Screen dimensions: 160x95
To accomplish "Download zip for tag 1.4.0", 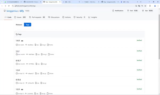I will point(37,45).
